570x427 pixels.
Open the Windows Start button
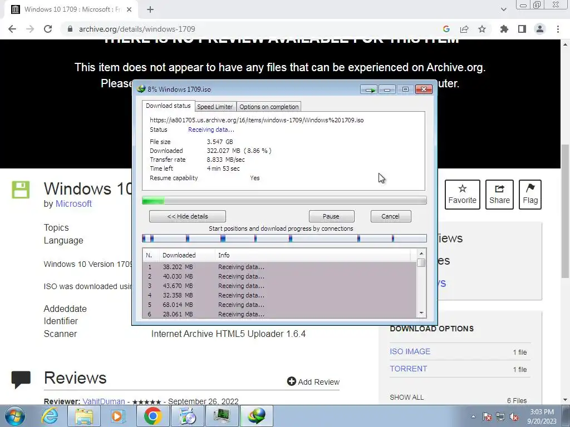click(x=14, y=416)
